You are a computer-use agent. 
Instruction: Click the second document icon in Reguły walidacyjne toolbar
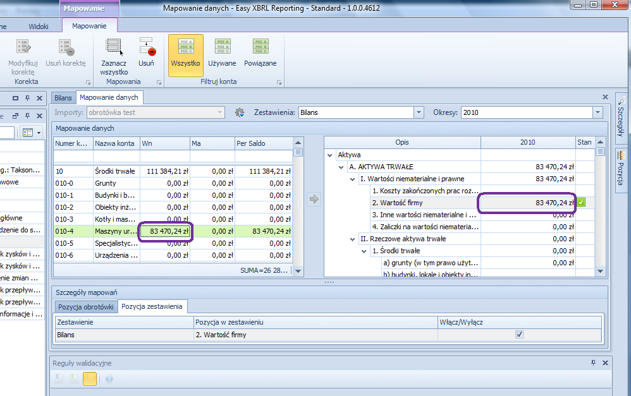point(74,379)
